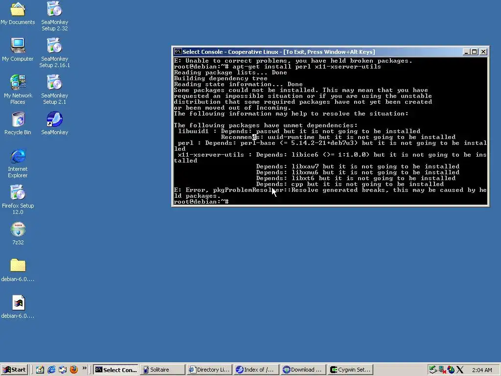
Task: Select the 7z32 installer icon
Action: pyautogui.click(x=18, y=234)
